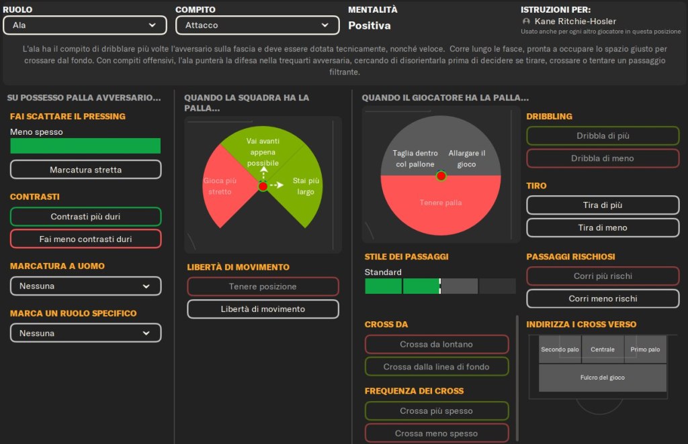The image size is (688, 444).
Task: Open the Ruolo 'Ala' dropdown
Action: click(85, 25)
